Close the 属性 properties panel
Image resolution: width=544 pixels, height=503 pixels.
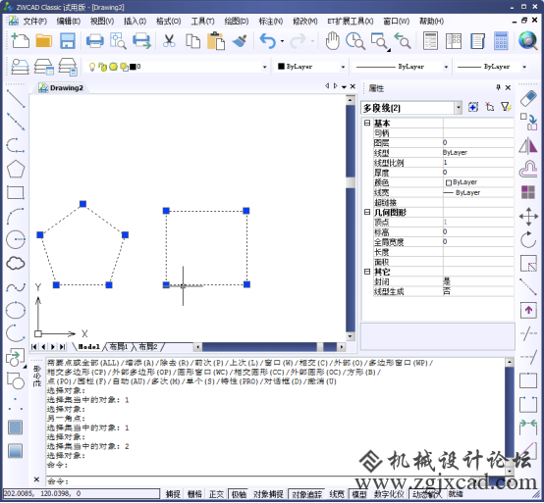pos(508,87)
